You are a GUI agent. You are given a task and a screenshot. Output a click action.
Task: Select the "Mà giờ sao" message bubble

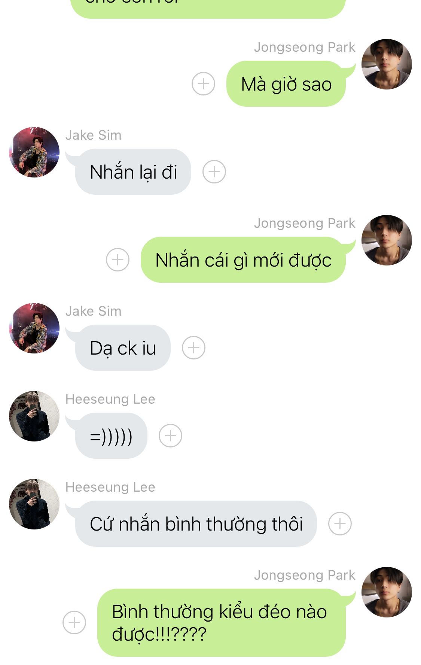(286, 84)
